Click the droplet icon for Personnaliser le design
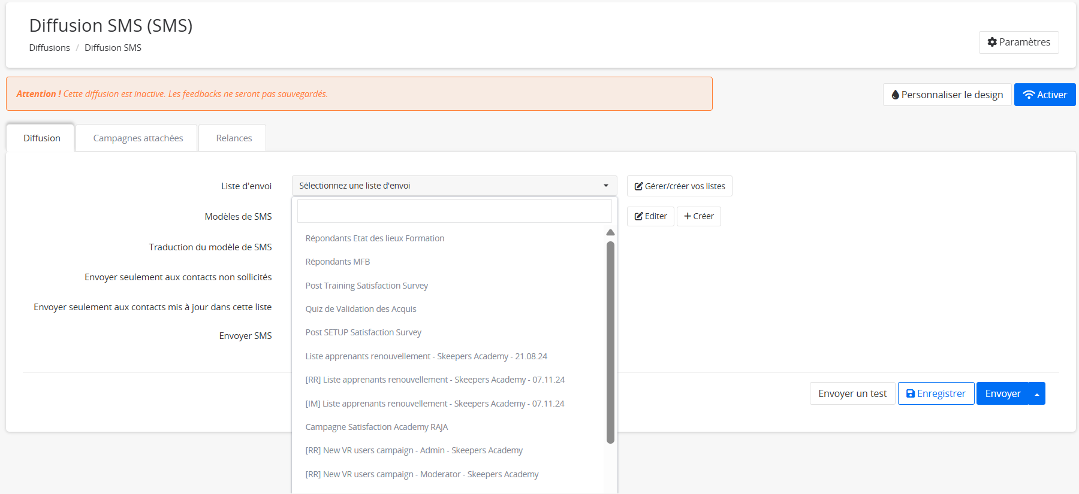The width and height of the screenshot is (1079, 494). pyautogui.click(x=895, y=95)
